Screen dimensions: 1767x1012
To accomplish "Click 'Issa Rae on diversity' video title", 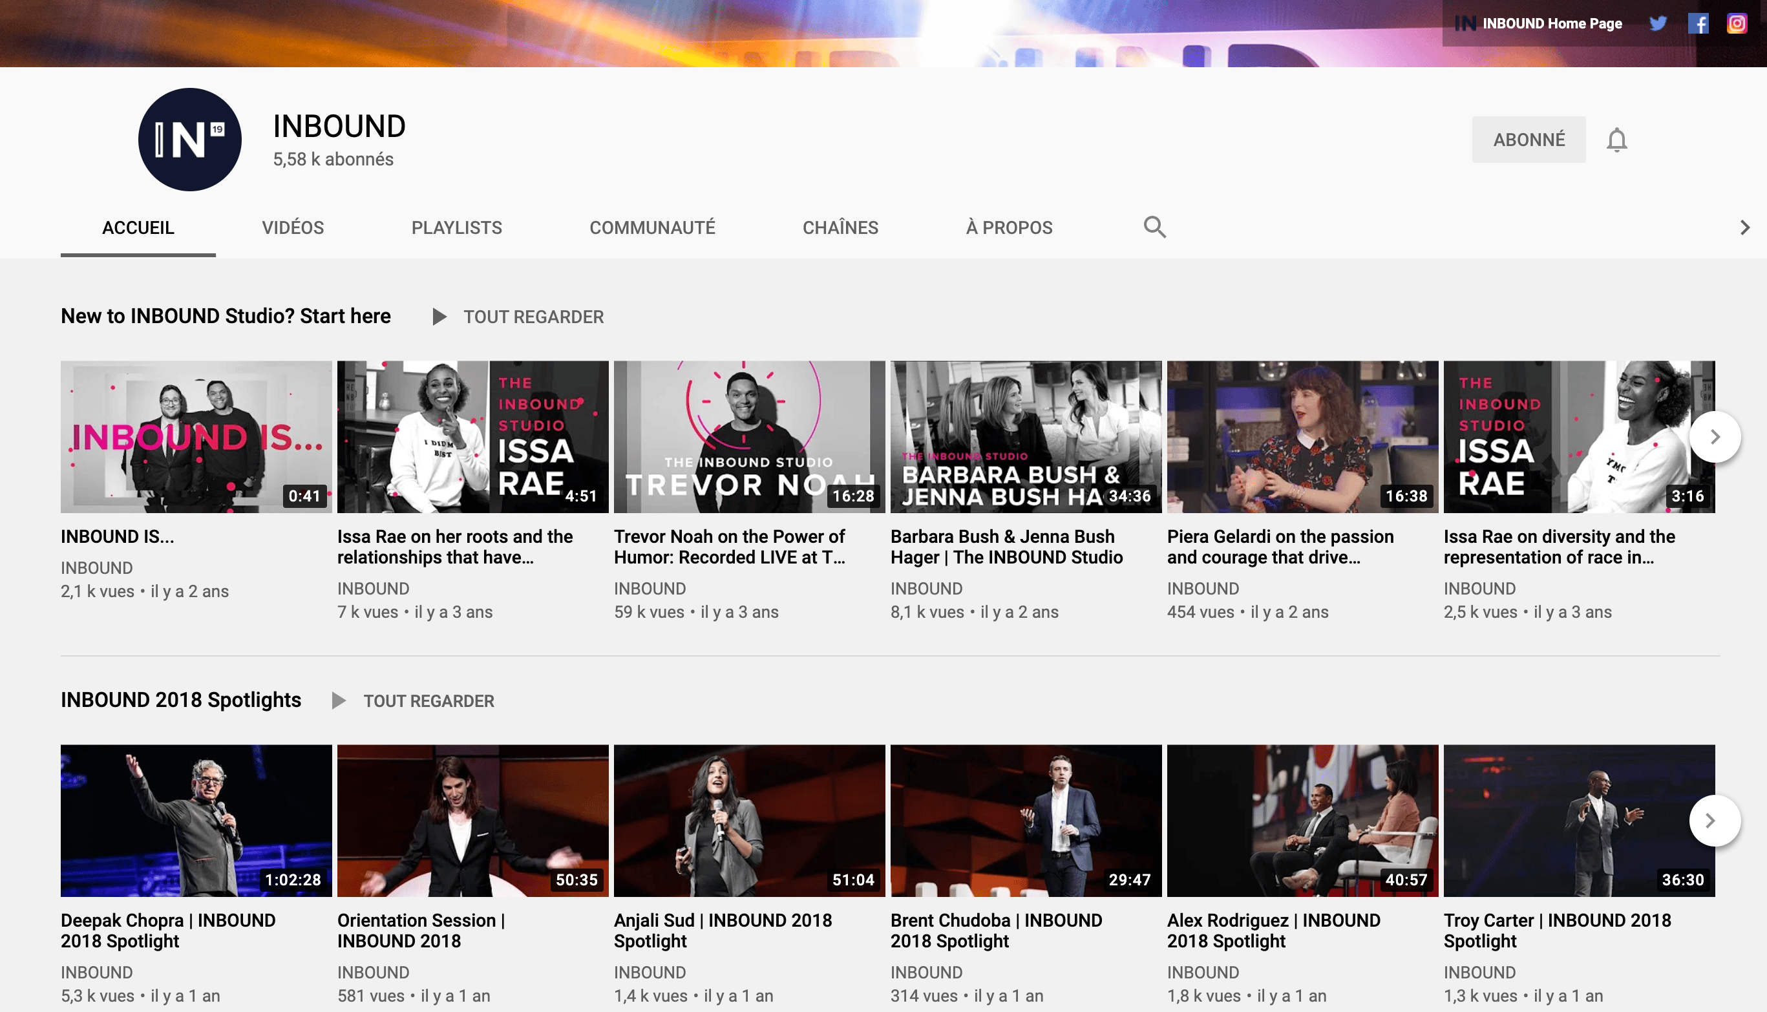I will (x=1559, y=547).
